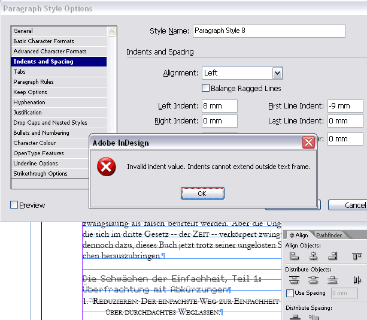Click the Cancel button
The image size is (367, 320).
348,205
